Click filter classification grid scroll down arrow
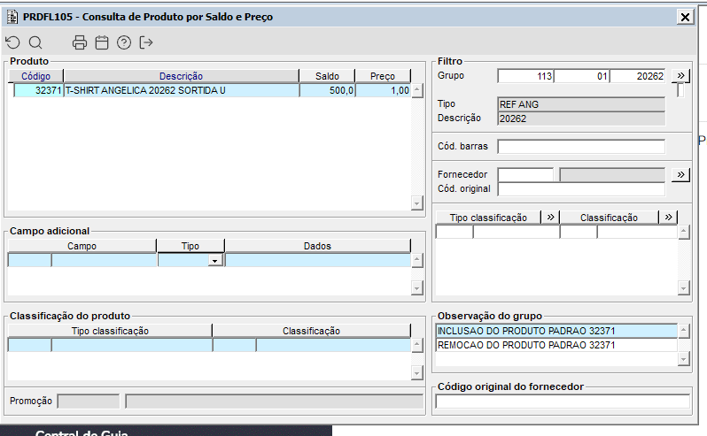Viewport: 707px width, 436px height. click(684, 288)
